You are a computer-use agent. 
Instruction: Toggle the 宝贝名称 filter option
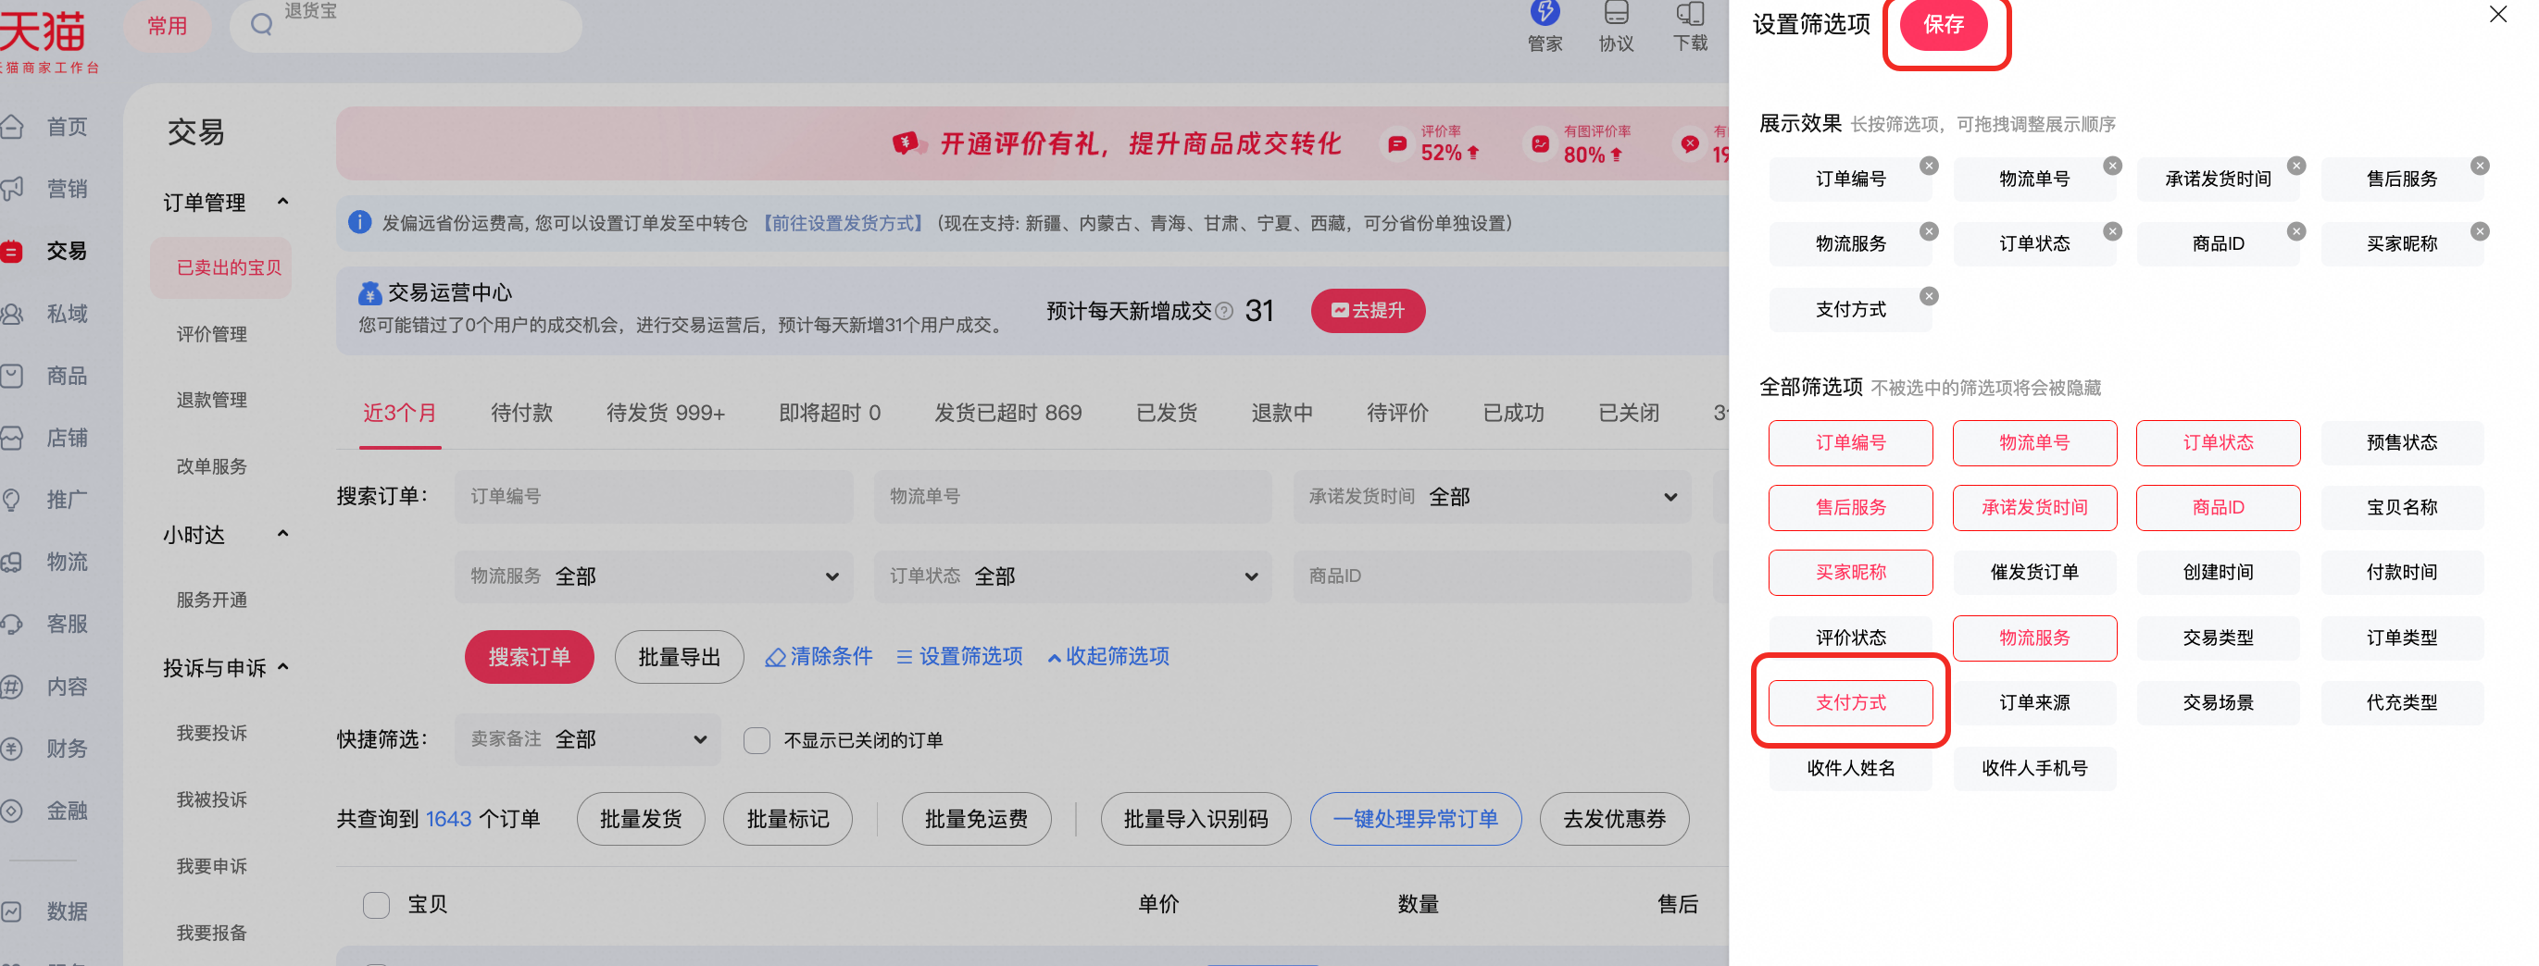click(2402, 508)
